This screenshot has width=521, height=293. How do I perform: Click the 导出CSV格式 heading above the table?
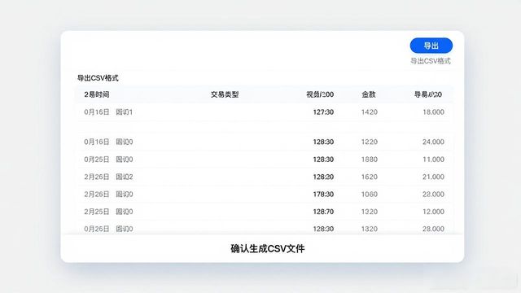pyautogui.click(x=98, y=78)
